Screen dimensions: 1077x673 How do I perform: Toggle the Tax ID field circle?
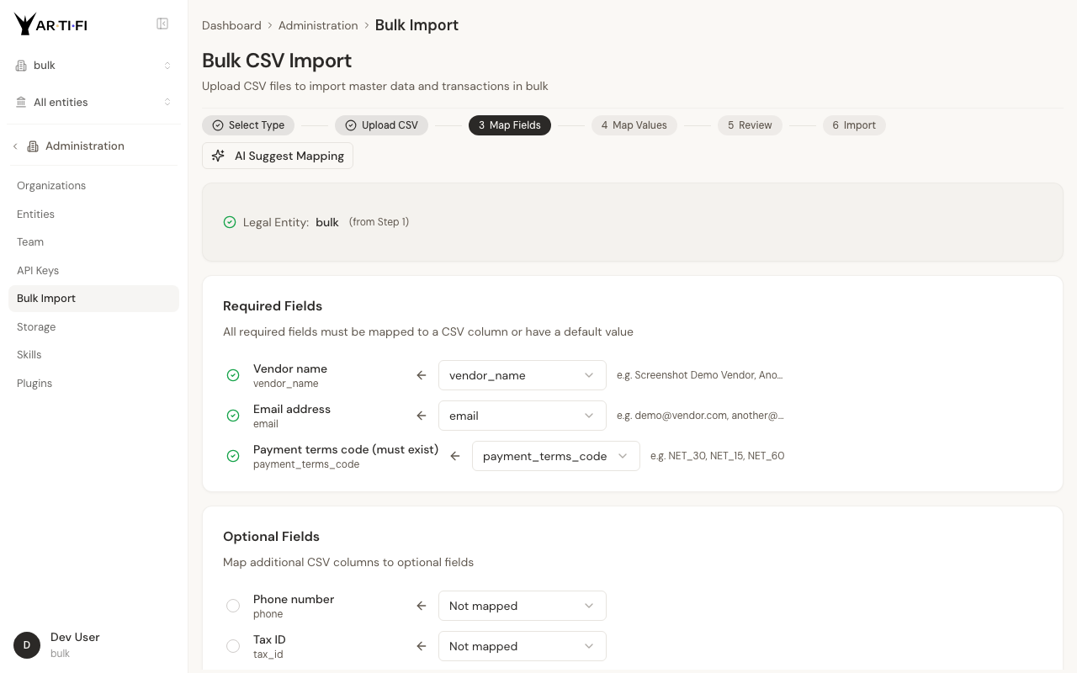click(x=233, y=646)
